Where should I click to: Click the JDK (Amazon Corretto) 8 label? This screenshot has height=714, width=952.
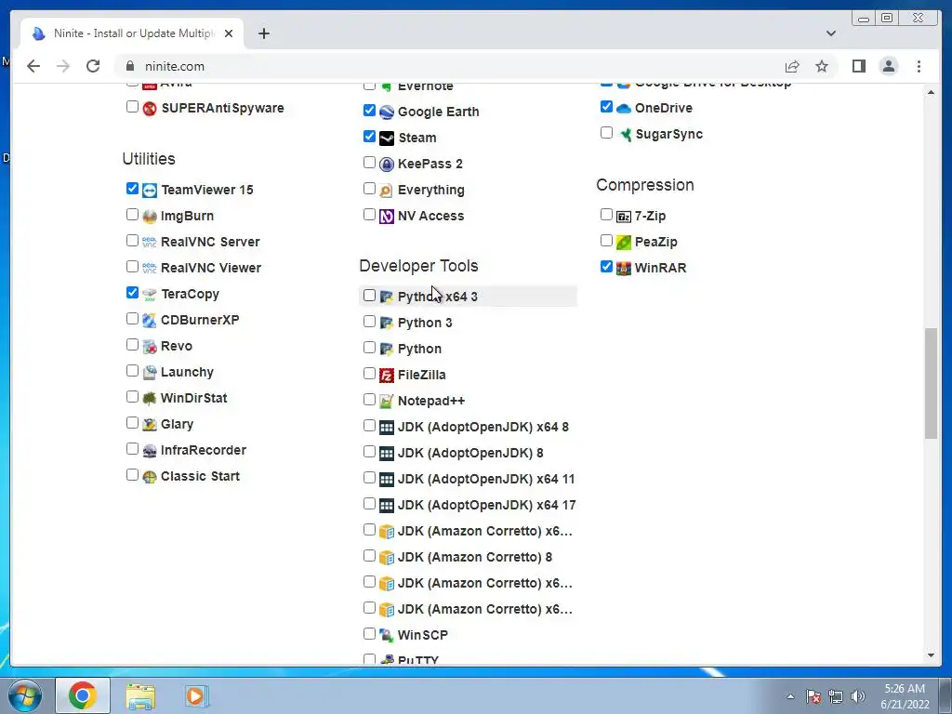(475, 558)
